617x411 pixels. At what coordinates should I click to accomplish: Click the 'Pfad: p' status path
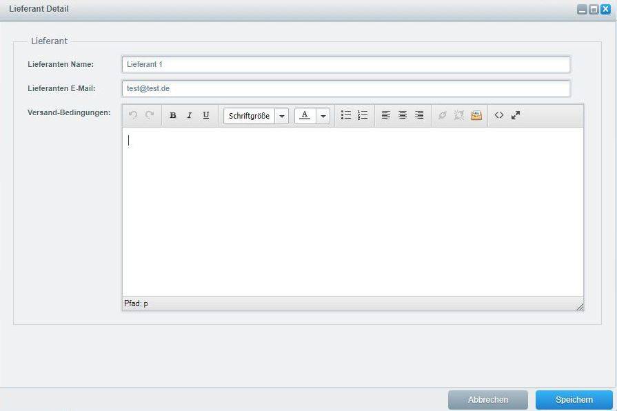[136, 303]
